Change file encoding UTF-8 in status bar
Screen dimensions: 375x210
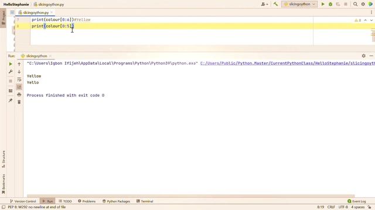point(343,207)
